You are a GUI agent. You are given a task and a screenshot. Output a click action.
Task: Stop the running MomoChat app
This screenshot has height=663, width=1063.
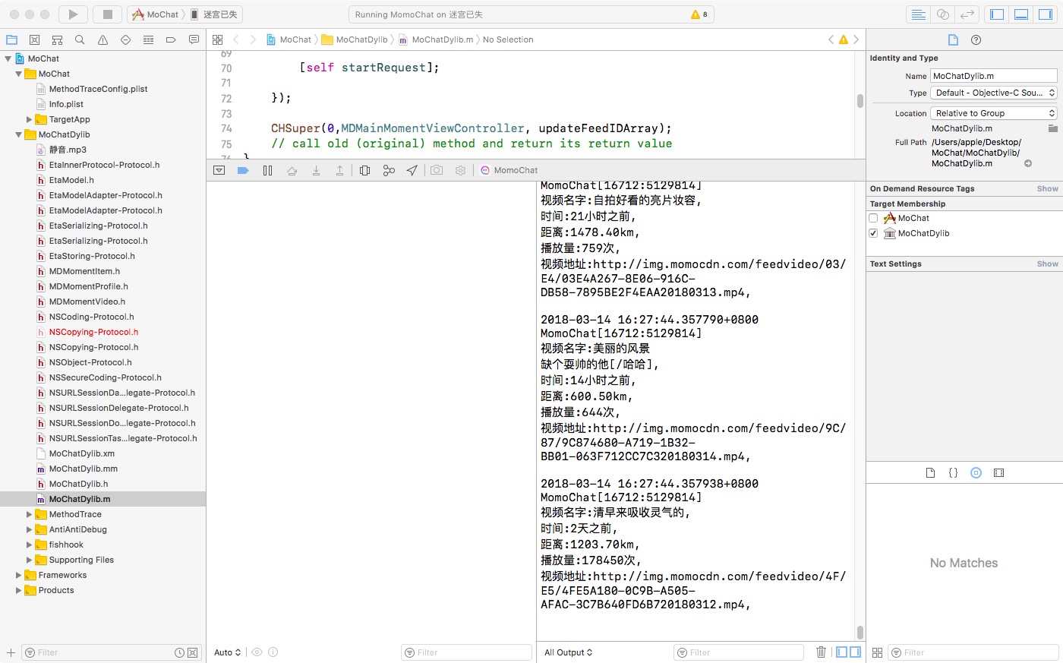(x=107, y=14)
